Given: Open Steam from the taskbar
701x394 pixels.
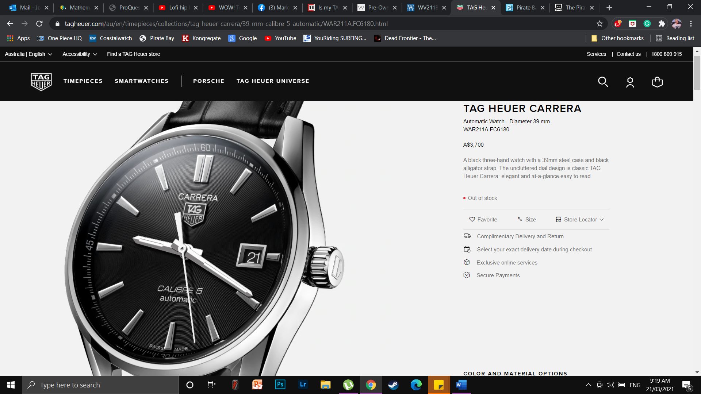Looking at the screenshot, I should (393, 385).
